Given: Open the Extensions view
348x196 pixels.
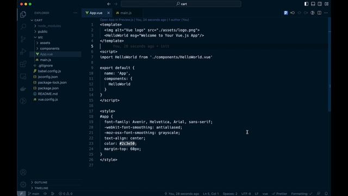Looking at the screenshot, I should [x=23, y=64].
